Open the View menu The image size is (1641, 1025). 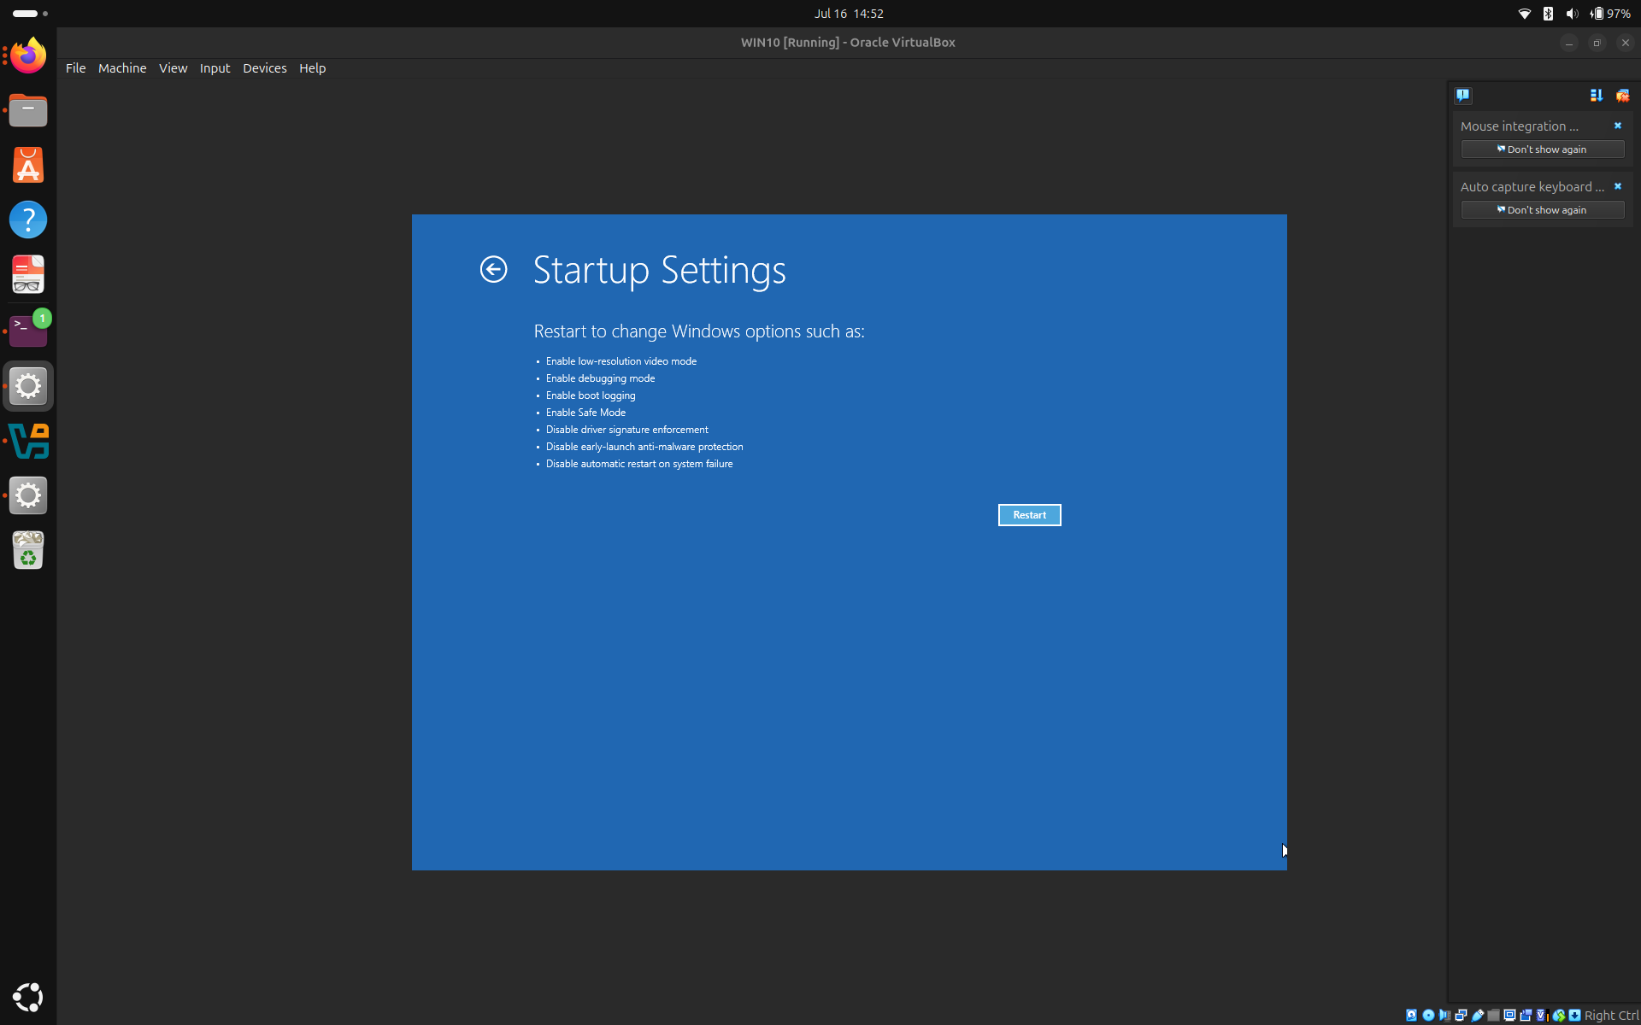pyautogui.click(x=173, y=68)
